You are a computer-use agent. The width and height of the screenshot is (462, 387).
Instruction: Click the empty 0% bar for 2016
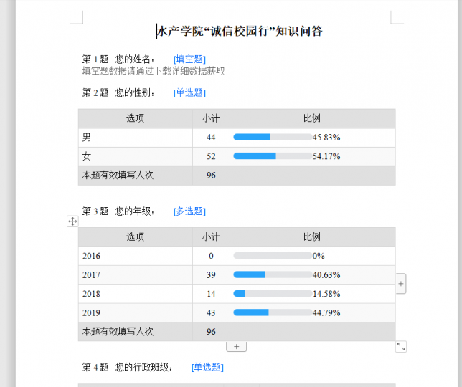[273, 256]
